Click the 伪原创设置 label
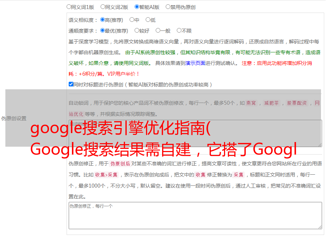This screenshot has width=326, height=236. [x=14, y=118]
